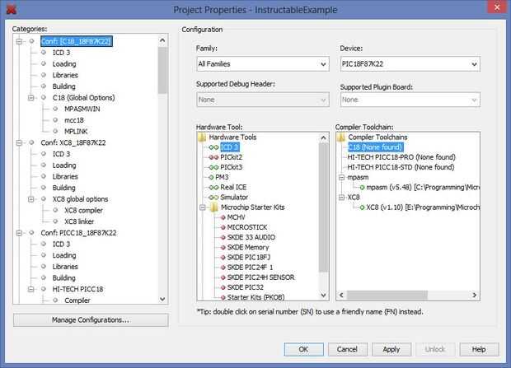Collapse the Conf: PICC18_18F87K22 node

(19, 233)
